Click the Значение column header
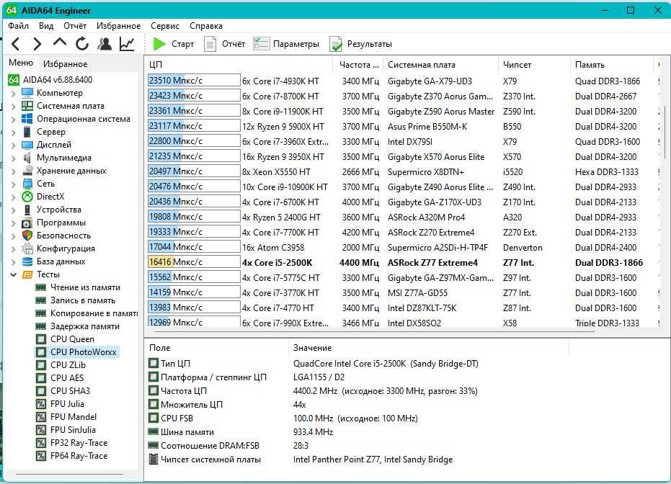This screenshot has width=671, height=484. (429, 348)
